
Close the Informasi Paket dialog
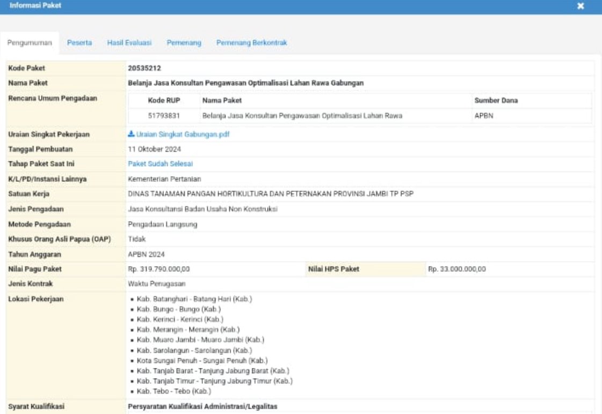coord(580,6)
